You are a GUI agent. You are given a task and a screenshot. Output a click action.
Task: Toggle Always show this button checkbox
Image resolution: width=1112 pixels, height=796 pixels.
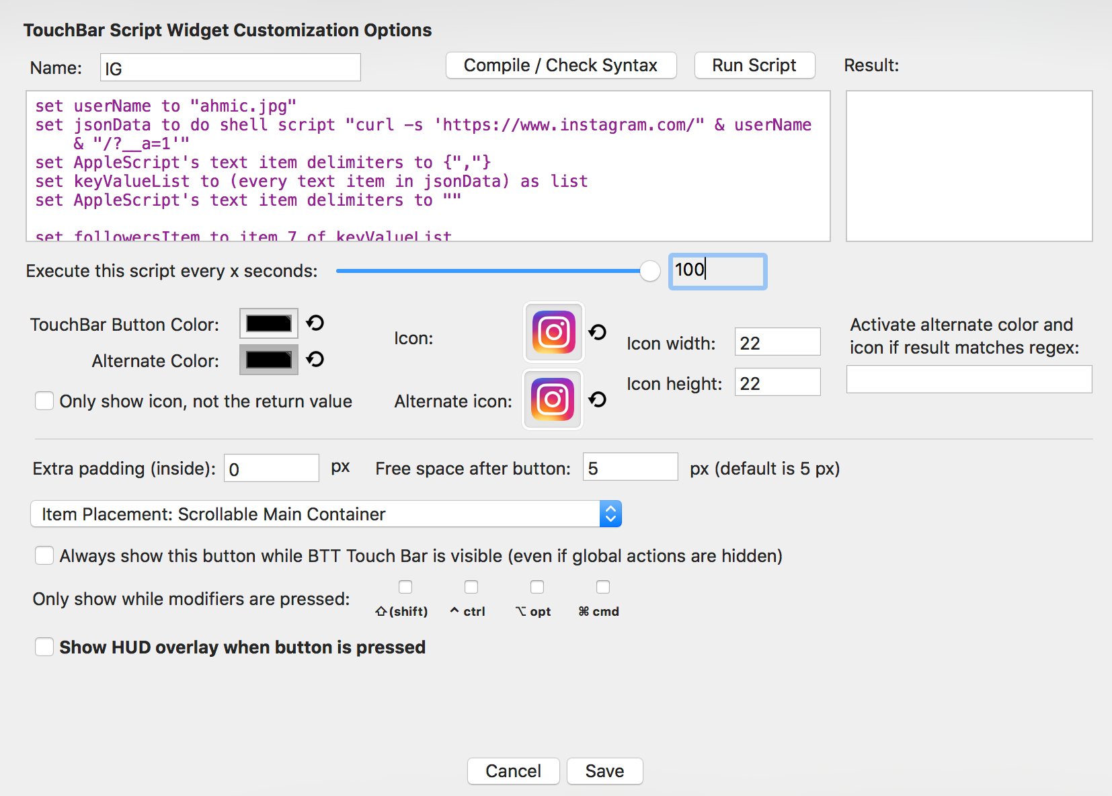click(44, 555)
